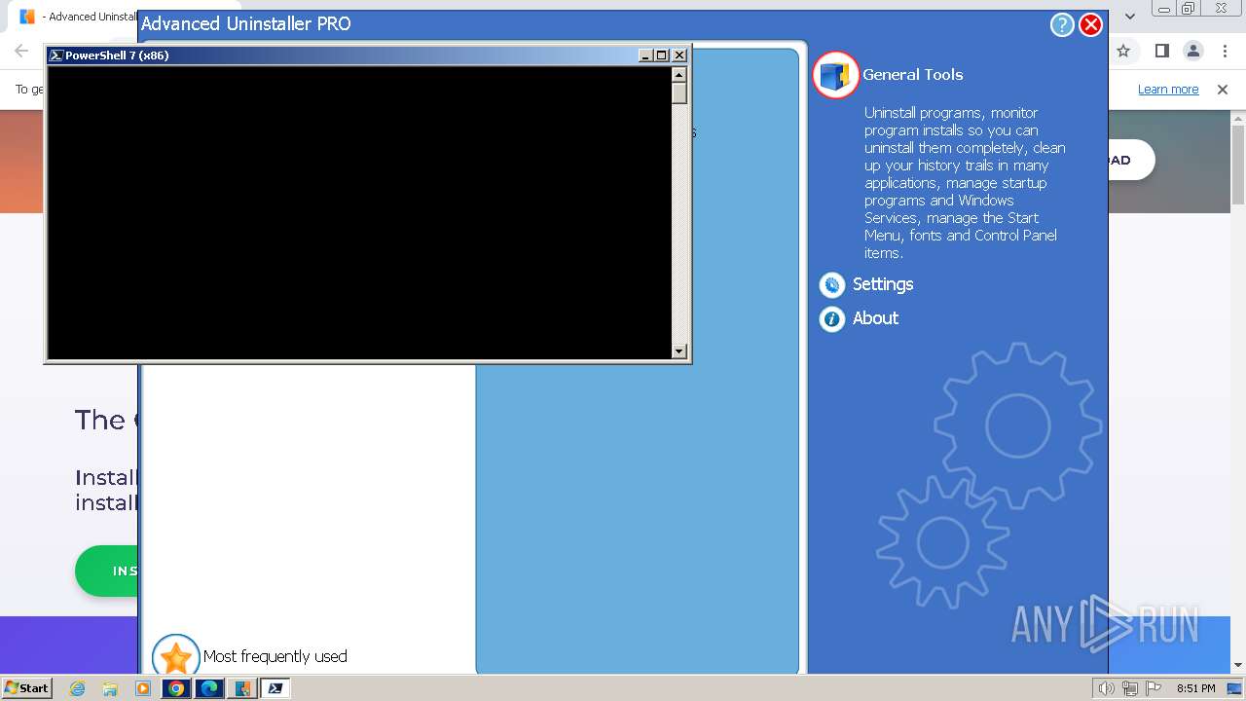This screenshot has width=1246, height=701.
Task: Click the About info icon
Action: [x=832, y=318]
